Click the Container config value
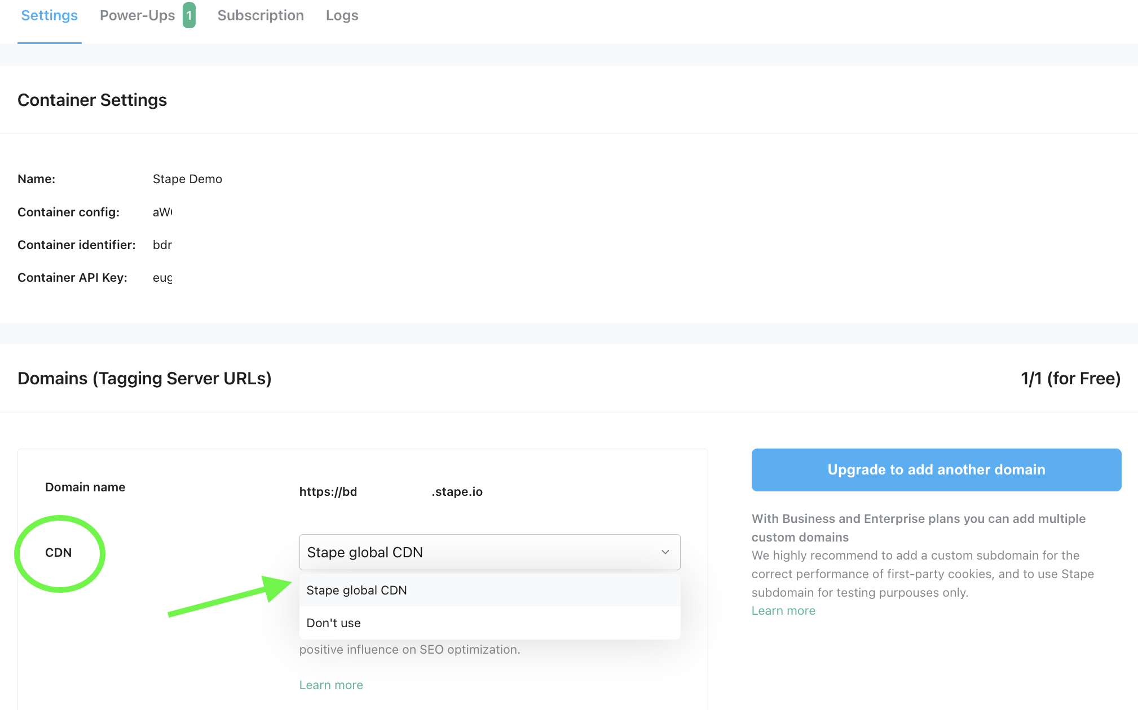The image size is (1138, 710). 162,212
